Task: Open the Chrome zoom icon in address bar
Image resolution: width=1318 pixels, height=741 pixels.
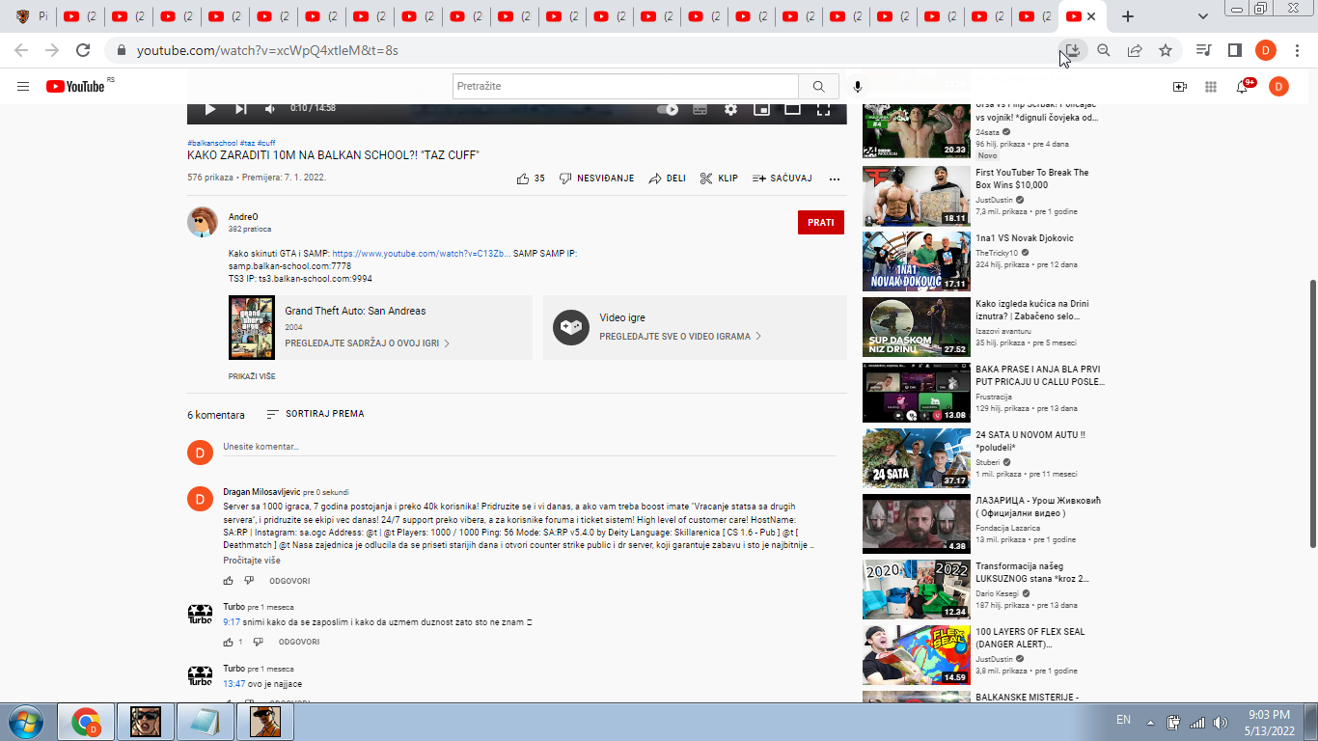Action: (1104, 50)
